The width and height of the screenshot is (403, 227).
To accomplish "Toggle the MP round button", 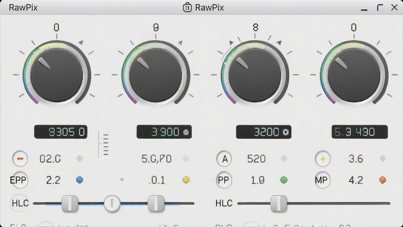I will pyautogui.click(x=322, y=180).
